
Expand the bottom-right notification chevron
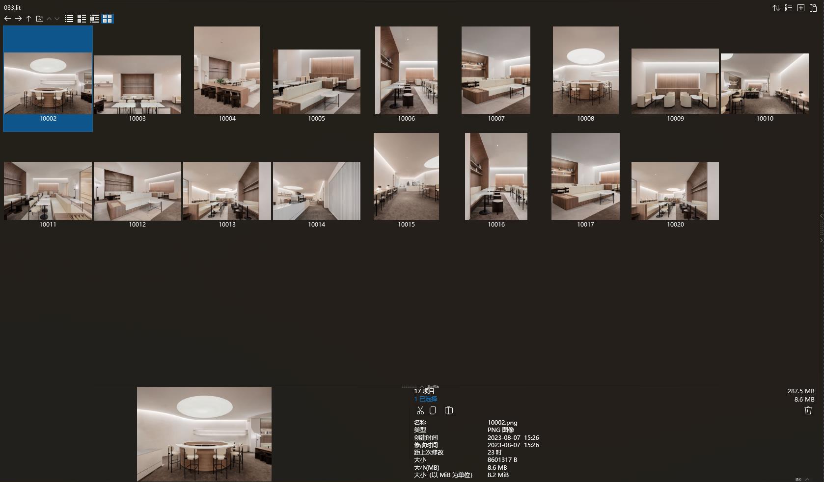(806, 479)
